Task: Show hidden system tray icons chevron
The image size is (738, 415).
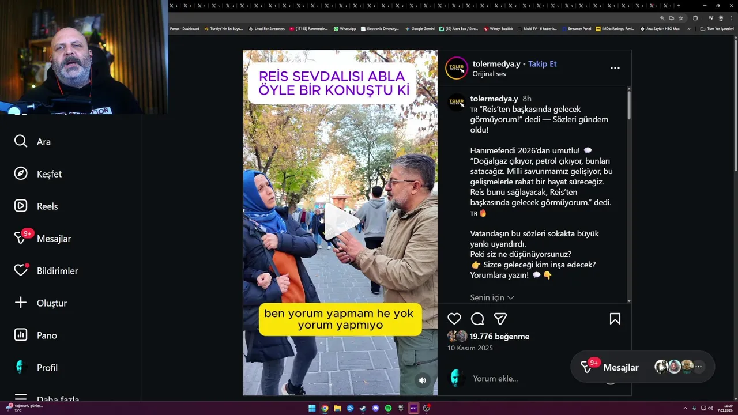Action: [685, 408]
